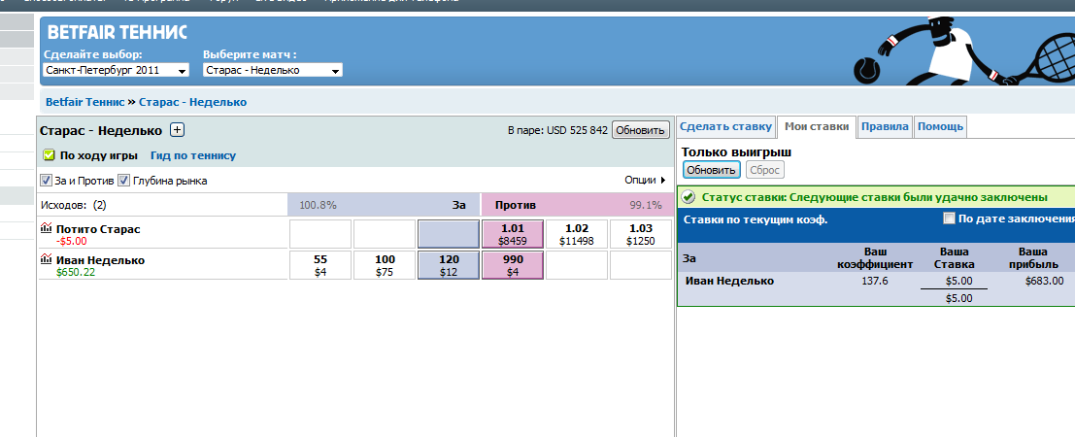Switch to the Сделать ставку tab
Screen dimensions: 1075x437
pyautogui.click(x=726, y=126)
